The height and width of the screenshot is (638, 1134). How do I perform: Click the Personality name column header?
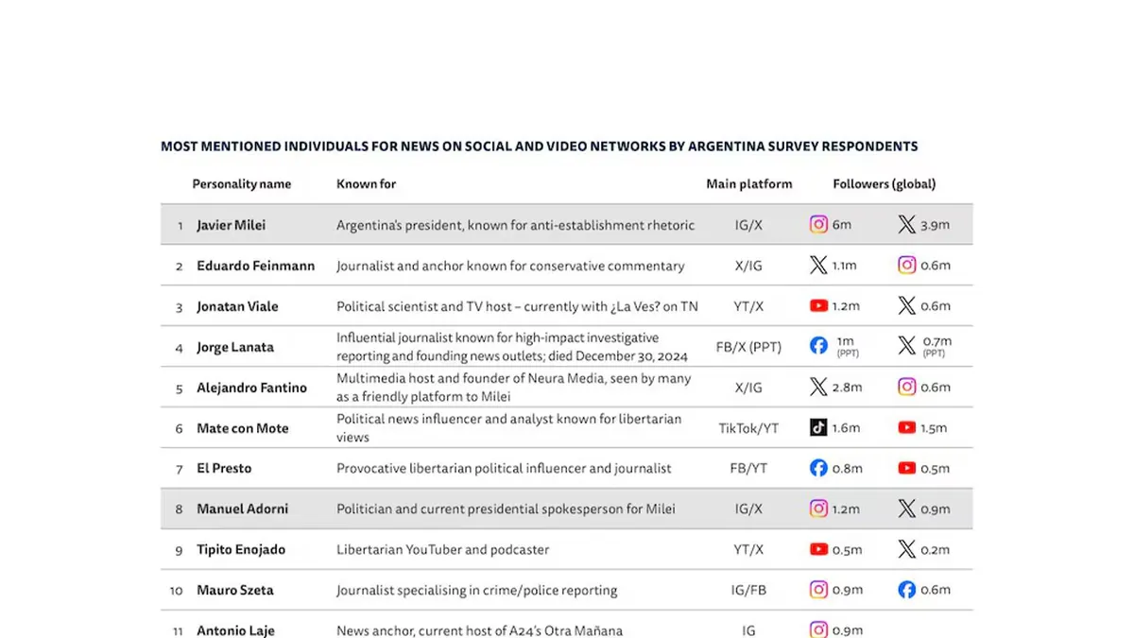(241, 184)
